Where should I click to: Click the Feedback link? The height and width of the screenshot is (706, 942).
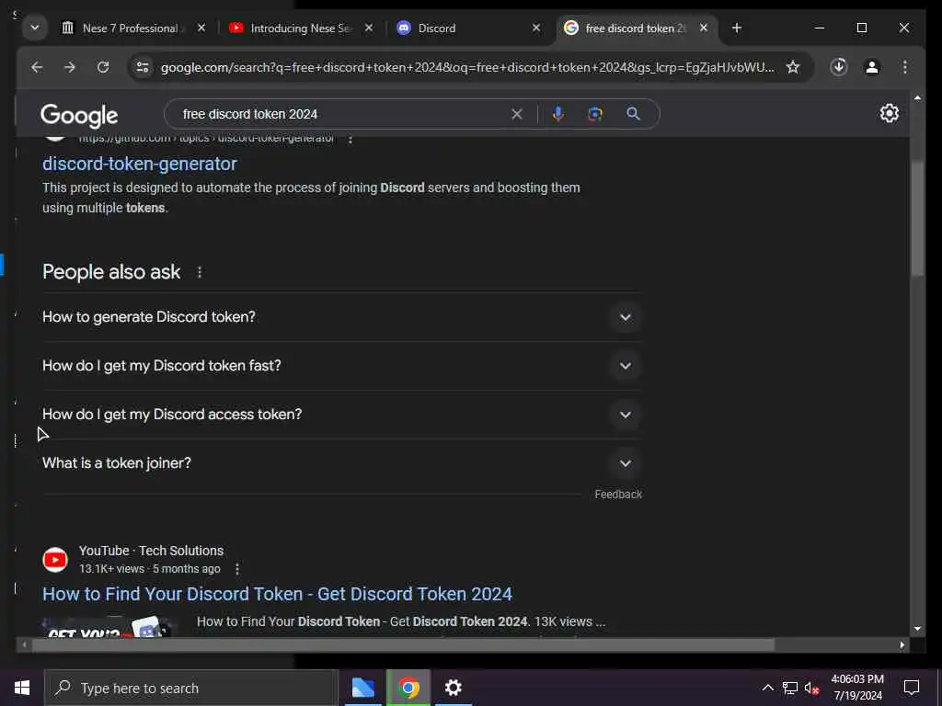pyautogui.click(x=618, y=494)
